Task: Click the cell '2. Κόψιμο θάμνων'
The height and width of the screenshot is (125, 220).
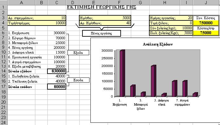Action: point(22,38)
